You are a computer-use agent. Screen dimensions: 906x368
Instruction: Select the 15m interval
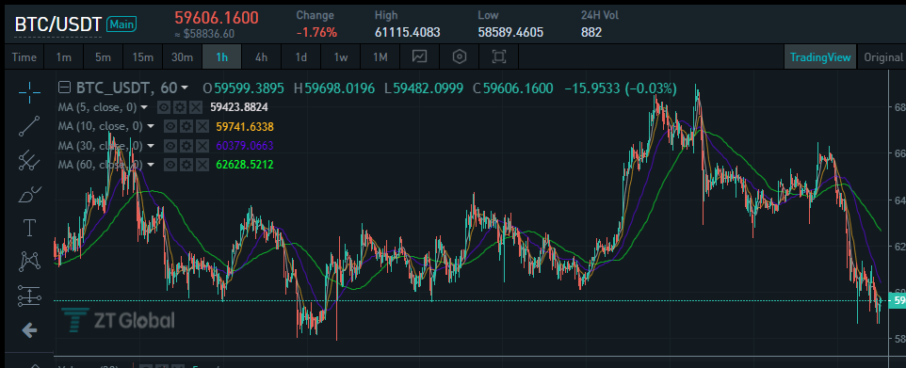coord(143,56)
